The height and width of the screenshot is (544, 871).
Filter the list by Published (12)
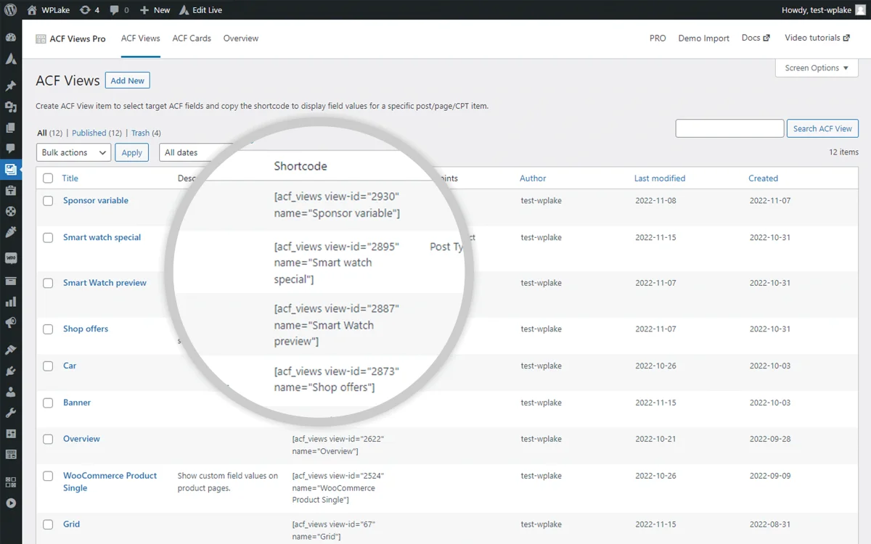[97, 133]
